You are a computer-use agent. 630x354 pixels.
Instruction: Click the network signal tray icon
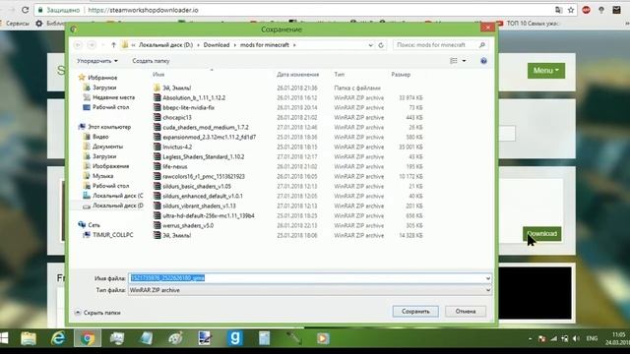tap(553, 338)
